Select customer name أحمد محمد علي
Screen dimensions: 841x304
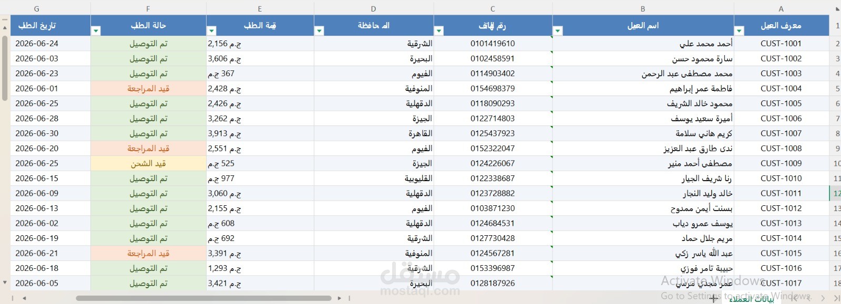point(643,44)
